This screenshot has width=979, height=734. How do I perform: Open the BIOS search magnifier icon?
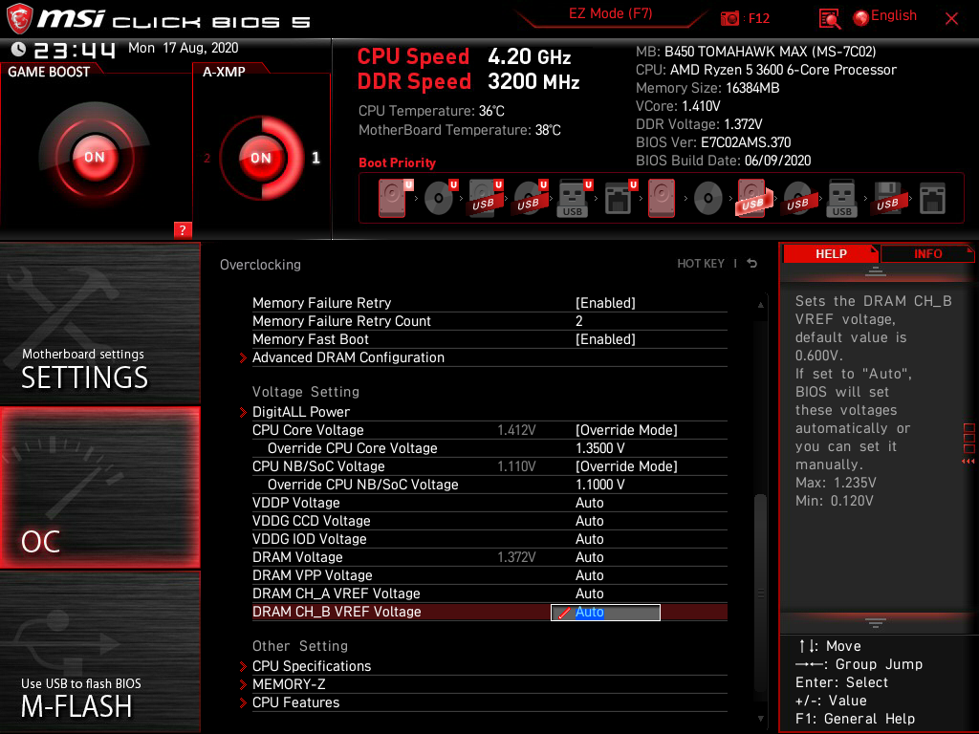(829, 19)
